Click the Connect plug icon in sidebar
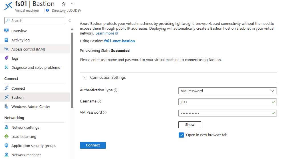282x159 pixels. coord(7,88)
